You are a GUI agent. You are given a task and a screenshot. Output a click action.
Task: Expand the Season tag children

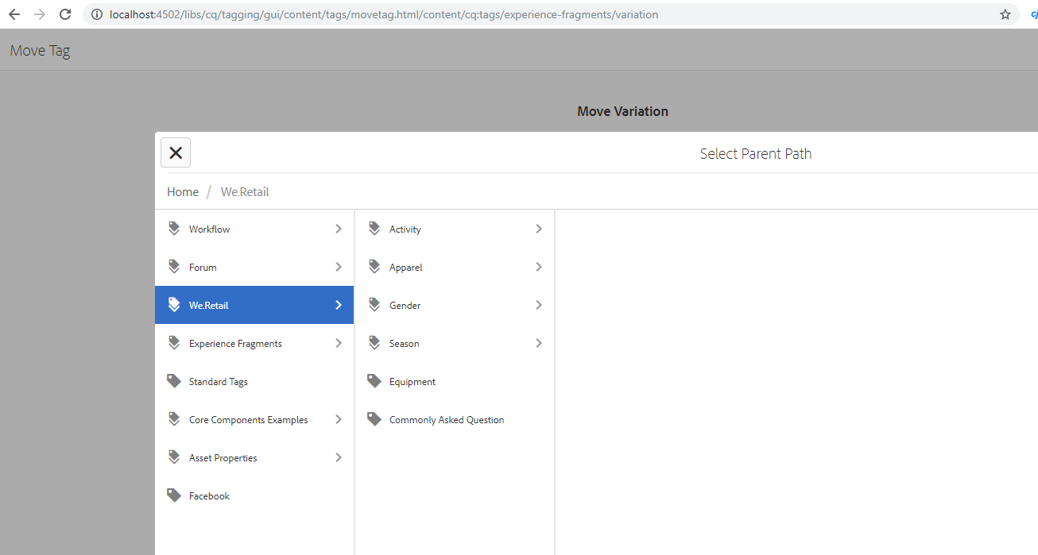coord(539,342)
